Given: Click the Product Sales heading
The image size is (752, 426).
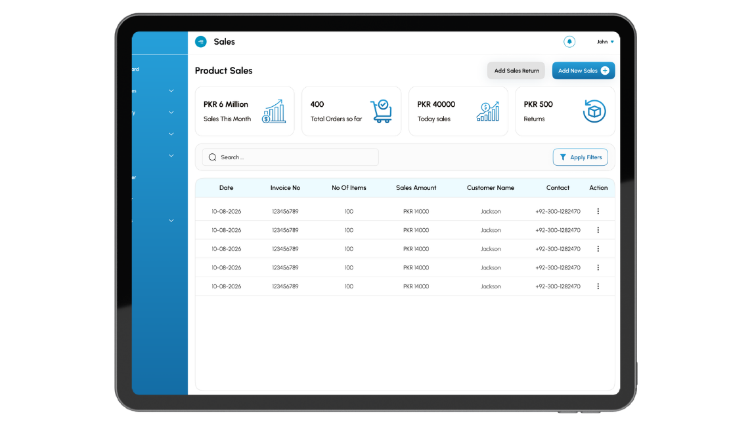Looking at the screenshot, I should pyautogui.click(x=223, y=71).
